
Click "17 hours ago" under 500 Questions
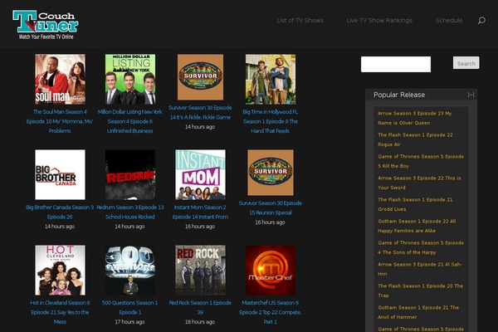pos(130,322)
